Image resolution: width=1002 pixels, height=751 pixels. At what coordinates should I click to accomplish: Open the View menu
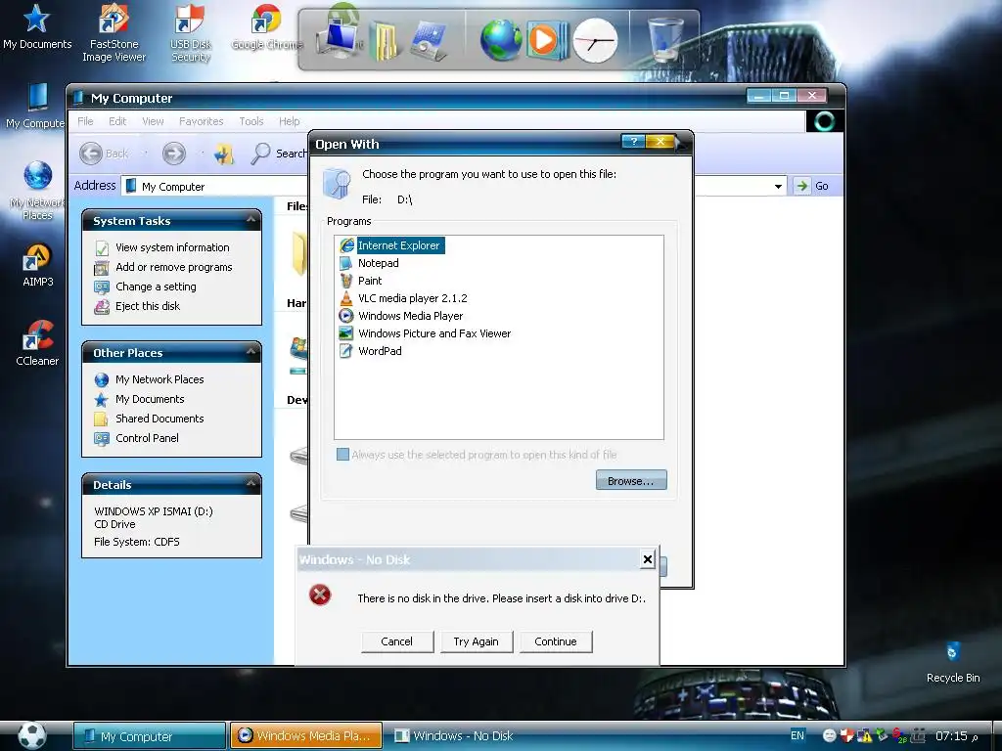(153, 121)
